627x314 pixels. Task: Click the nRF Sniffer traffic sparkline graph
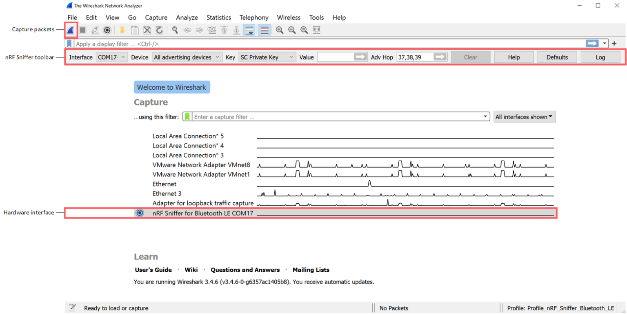tap(405, 213)
